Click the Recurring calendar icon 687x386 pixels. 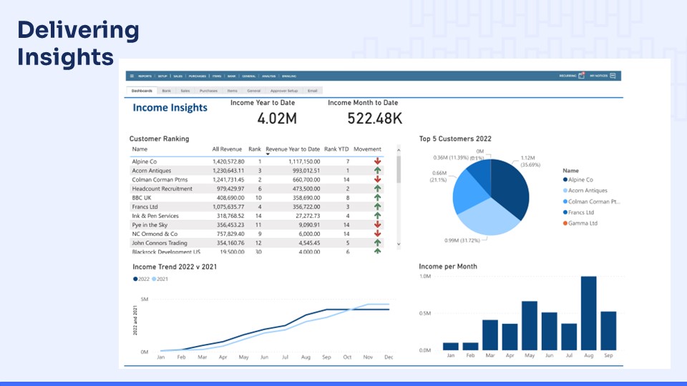pyautogui.click(x=581, y=76)
